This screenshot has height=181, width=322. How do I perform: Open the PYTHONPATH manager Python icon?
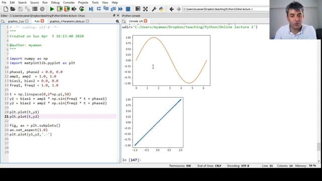click(x=162, y=9)
